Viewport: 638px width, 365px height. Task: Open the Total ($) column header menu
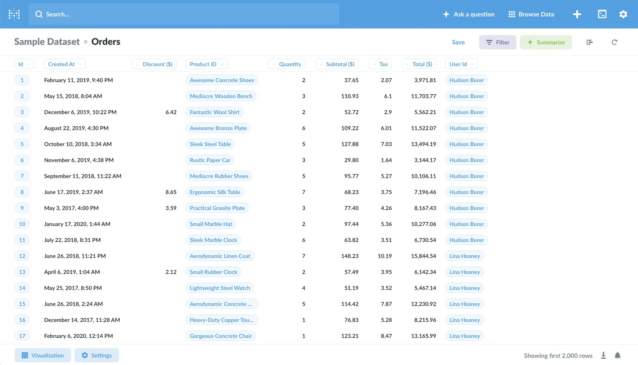point(419,64)
